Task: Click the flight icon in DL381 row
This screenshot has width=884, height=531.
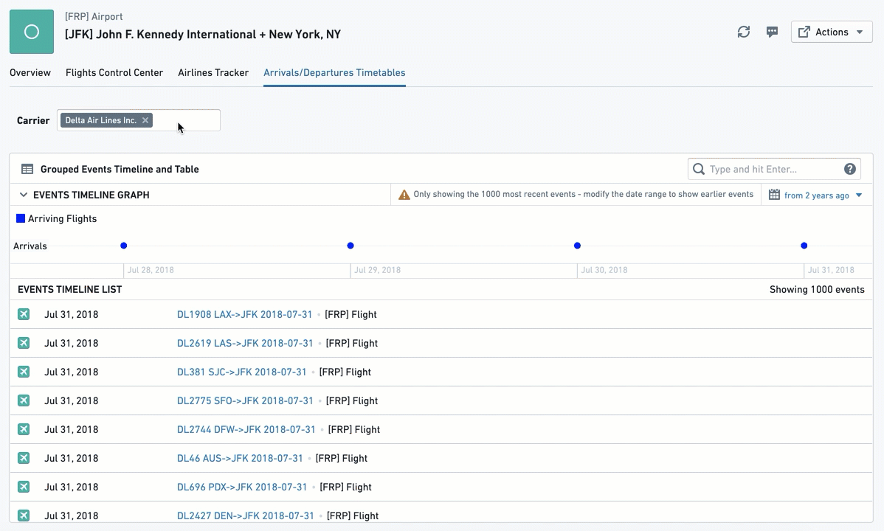Action: coord(24,372)
